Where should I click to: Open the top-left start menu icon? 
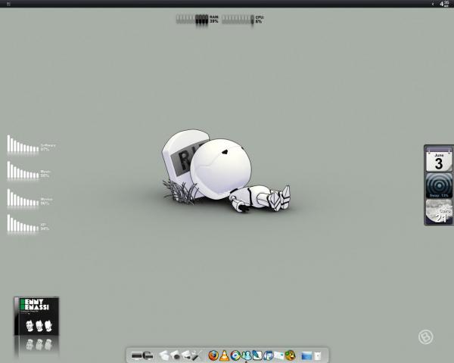click(8, 4)
